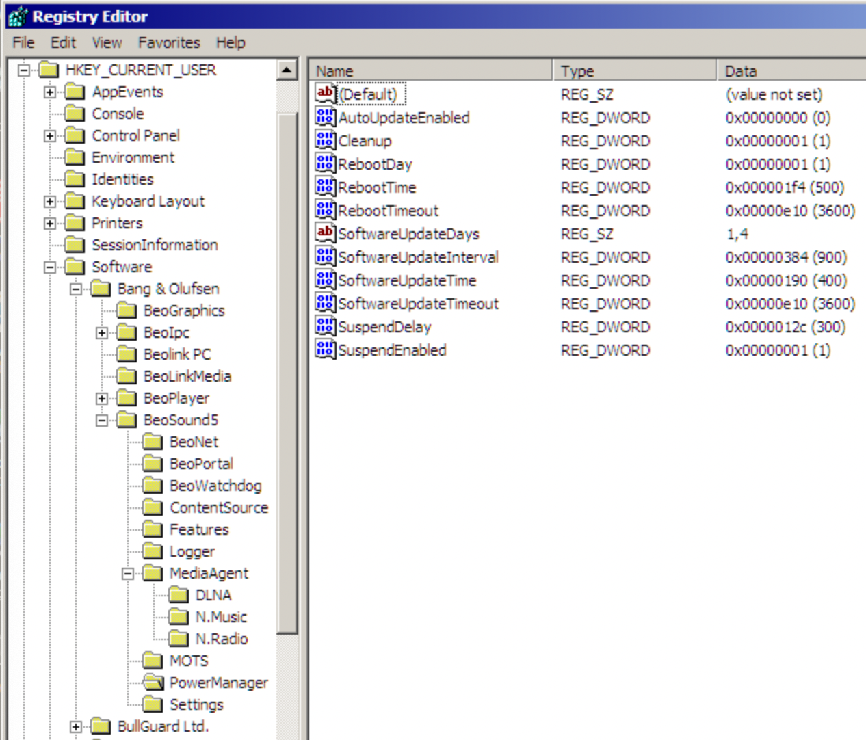Expand the Control Panel key
The image size is (866, 740).
pyautogui.click(x=50, y=135)
